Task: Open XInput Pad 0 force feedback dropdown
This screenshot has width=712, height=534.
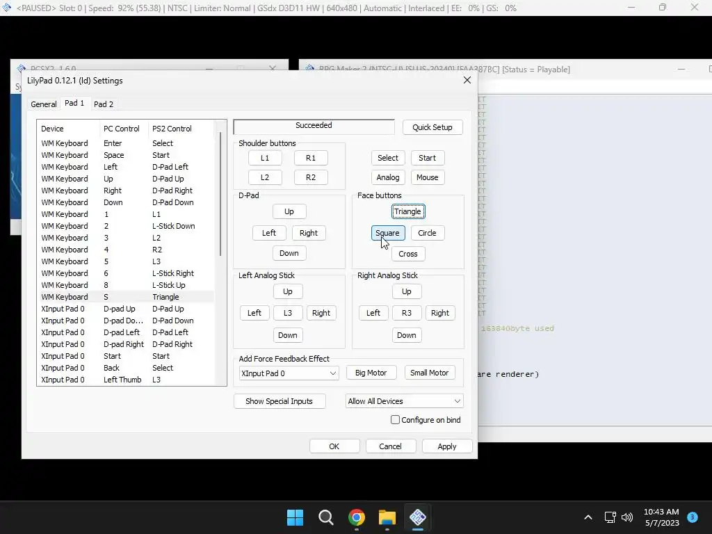Action: coord(289,373)
